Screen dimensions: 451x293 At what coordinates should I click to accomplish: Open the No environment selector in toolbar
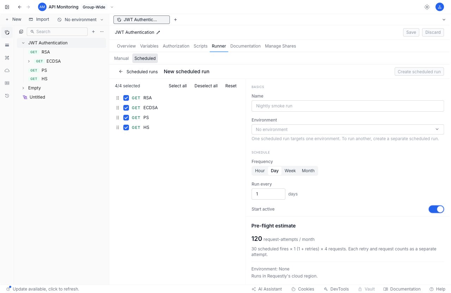tap(81, 20)
